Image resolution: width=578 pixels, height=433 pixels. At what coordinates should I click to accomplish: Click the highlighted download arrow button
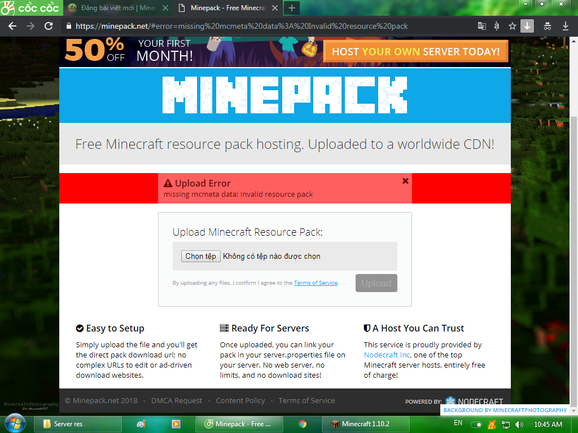pyautogui.click(x=527, y=26)
